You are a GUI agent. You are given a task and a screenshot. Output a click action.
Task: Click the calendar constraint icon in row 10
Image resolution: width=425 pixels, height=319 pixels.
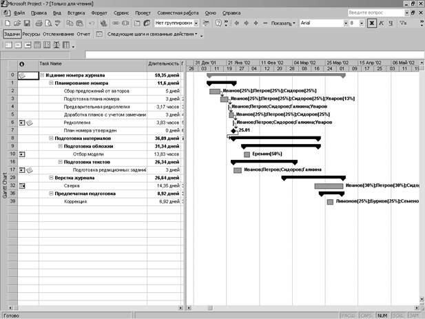click(x=22, y=154)
